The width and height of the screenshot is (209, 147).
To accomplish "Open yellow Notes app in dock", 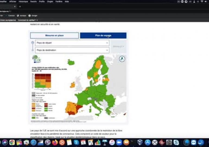I will coord(69,142).
